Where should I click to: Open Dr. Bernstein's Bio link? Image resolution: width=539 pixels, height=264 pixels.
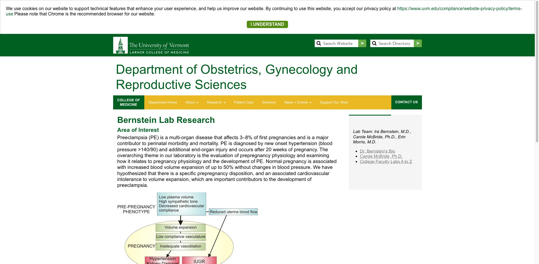pos(377,151)
